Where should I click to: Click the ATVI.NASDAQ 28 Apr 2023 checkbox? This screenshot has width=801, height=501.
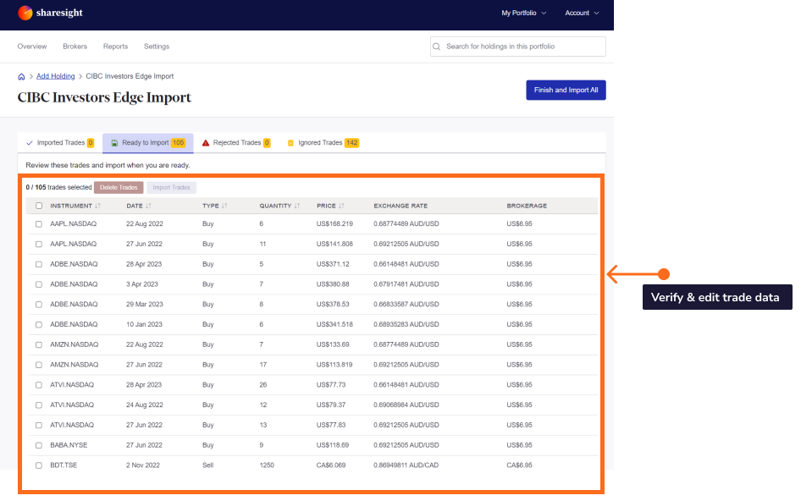click(39, 385)
